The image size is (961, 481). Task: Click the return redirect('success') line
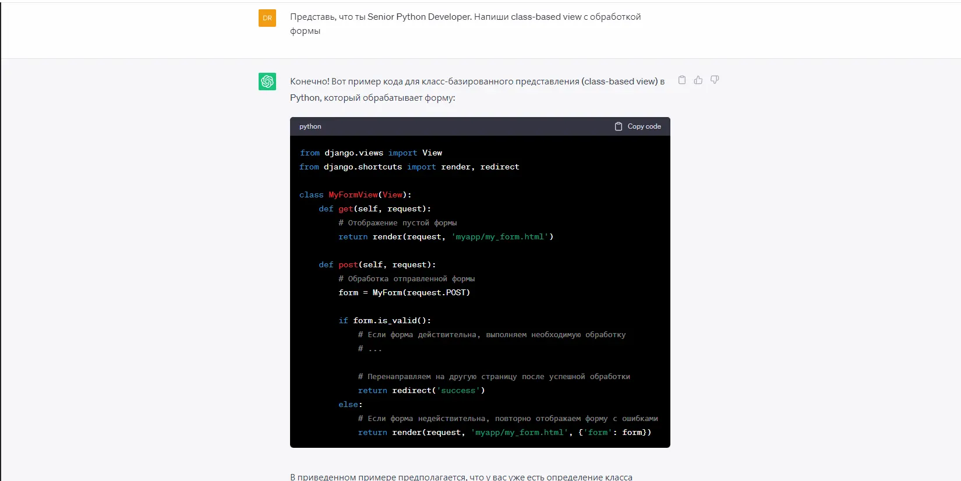point(421,391)
